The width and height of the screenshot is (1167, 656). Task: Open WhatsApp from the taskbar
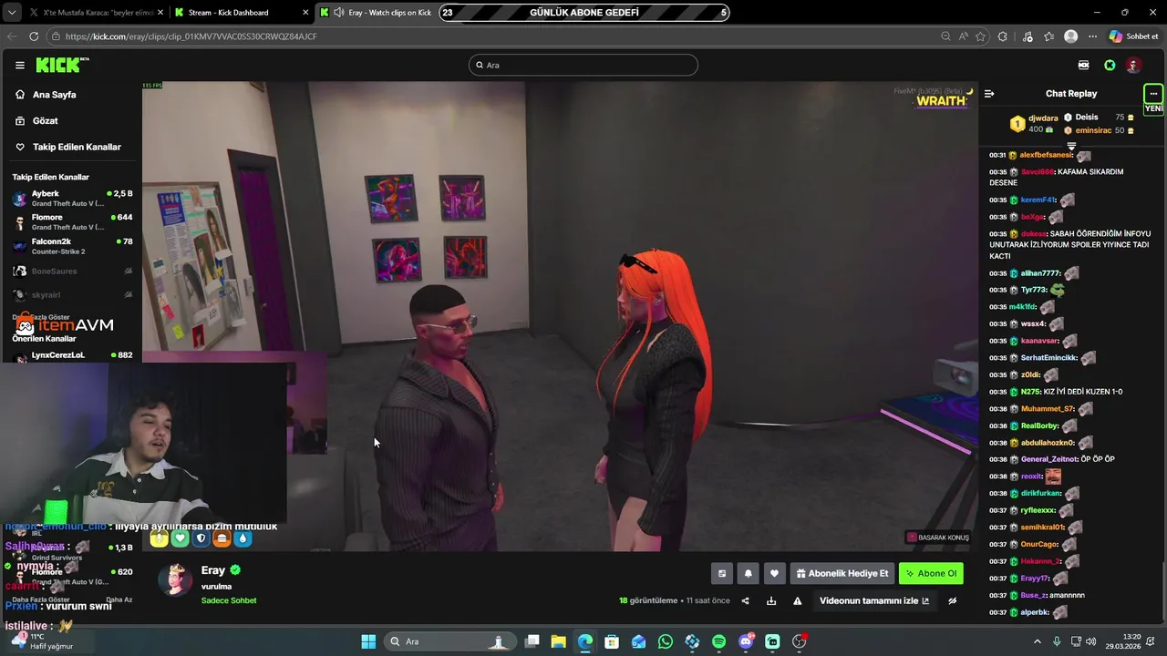pyautogui.click(x=666, y=641)
